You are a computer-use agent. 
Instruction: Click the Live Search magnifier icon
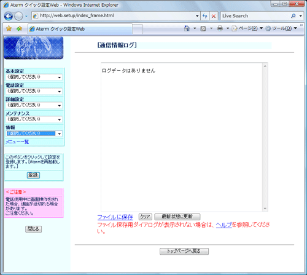click(x=293, y=16)
